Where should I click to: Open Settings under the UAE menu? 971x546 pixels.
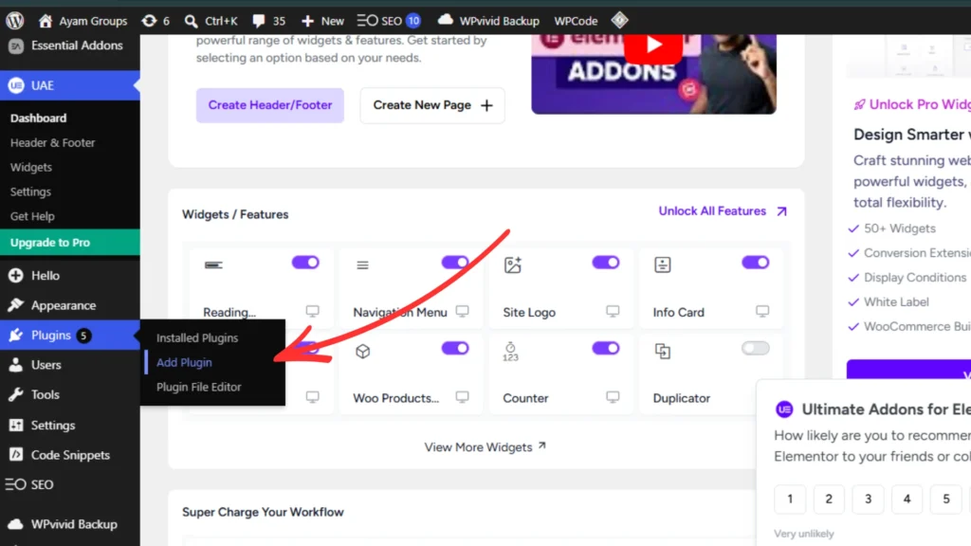point(30,191)
